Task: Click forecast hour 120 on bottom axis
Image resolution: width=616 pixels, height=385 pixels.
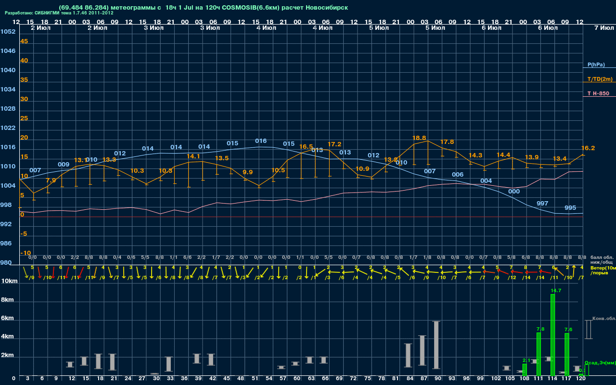Action: coord(581,379)
